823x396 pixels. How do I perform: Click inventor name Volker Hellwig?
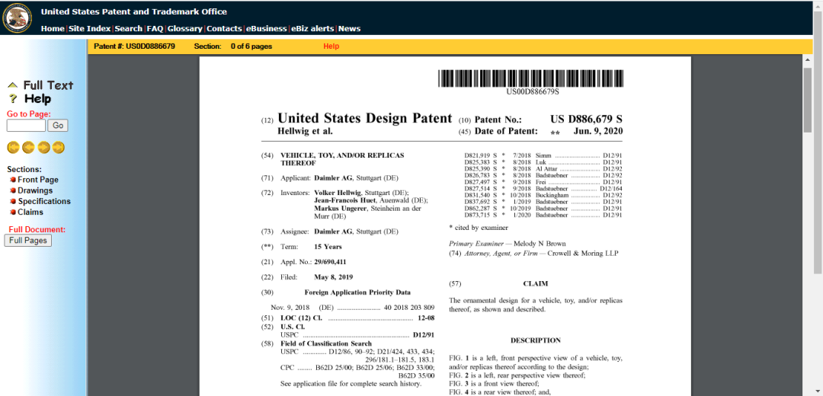click(x=338, y=193)
